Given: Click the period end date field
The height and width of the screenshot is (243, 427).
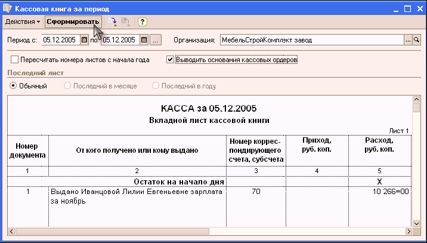Looking at the screenshot, I should 119,40.
